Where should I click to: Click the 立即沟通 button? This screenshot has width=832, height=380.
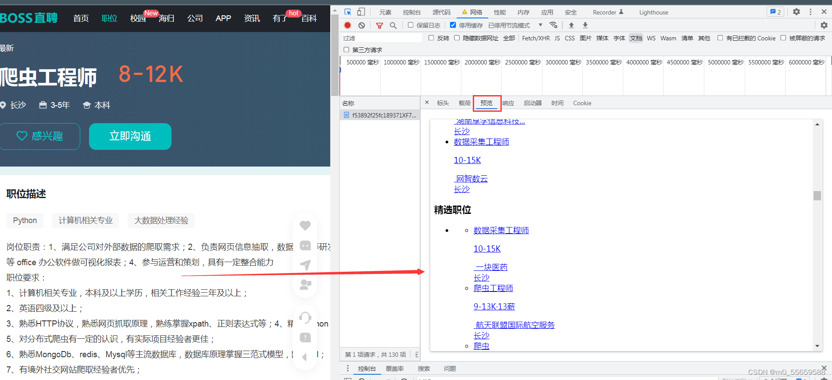[x=130, y=136]
